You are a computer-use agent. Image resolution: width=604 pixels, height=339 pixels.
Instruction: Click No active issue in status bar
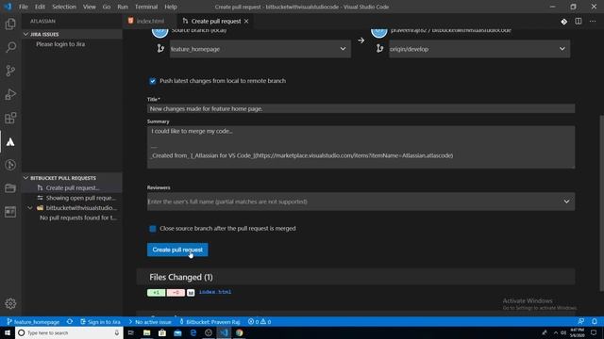[150, 322]
